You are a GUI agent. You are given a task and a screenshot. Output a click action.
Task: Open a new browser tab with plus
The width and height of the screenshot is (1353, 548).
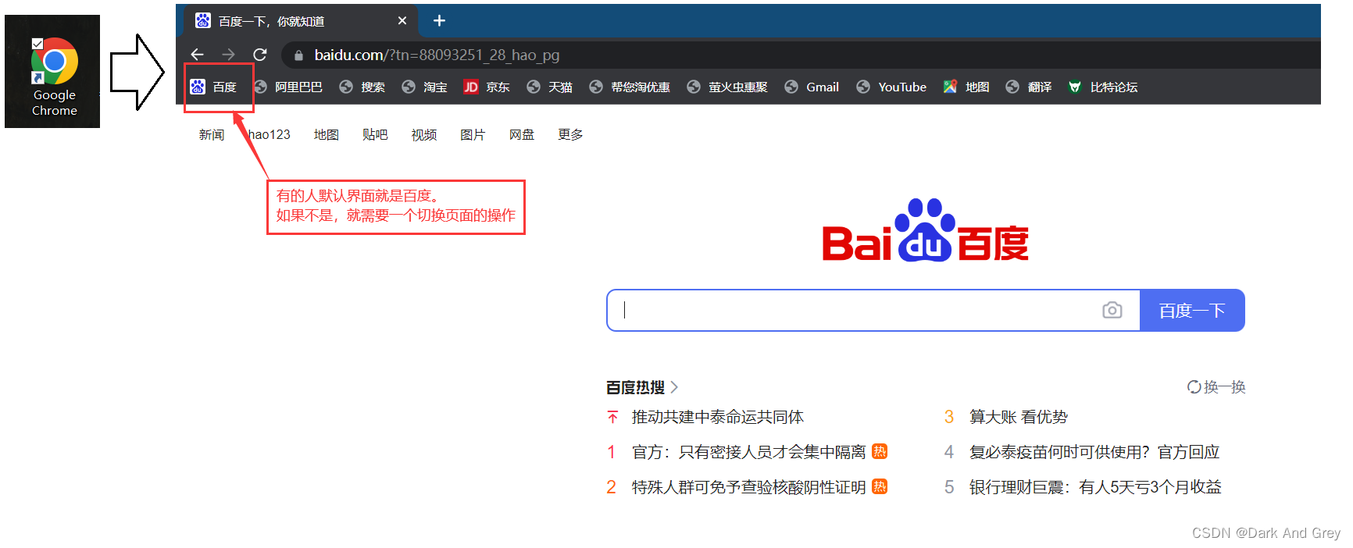[439, 21]
